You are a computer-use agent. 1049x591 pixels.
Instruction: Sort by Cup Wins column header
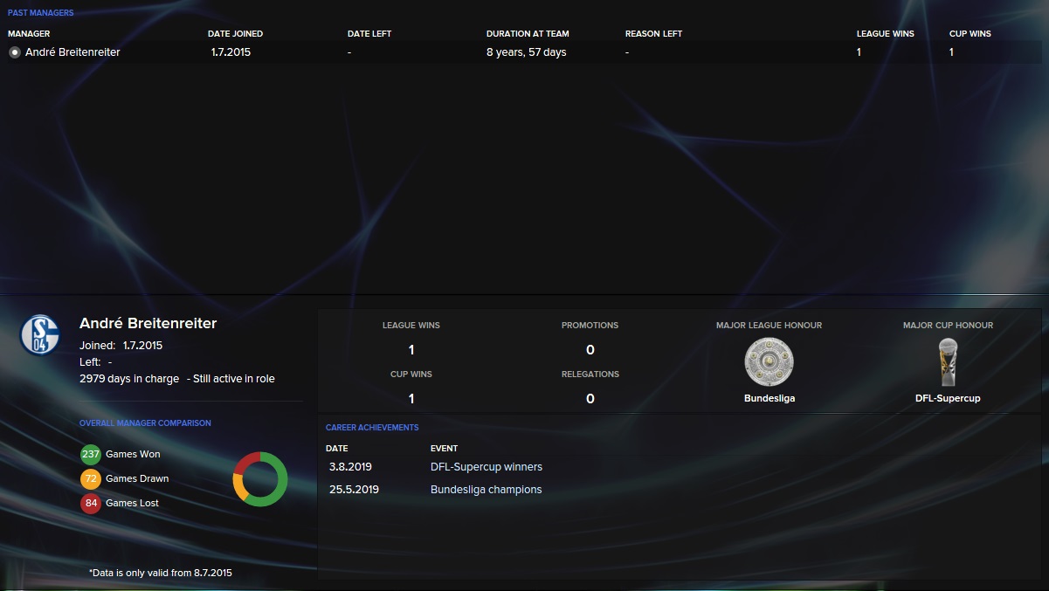(970, 34)
